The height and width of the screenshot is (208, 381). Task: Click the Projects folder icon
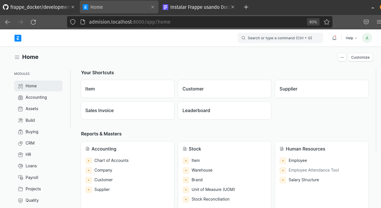pos(20,189)
